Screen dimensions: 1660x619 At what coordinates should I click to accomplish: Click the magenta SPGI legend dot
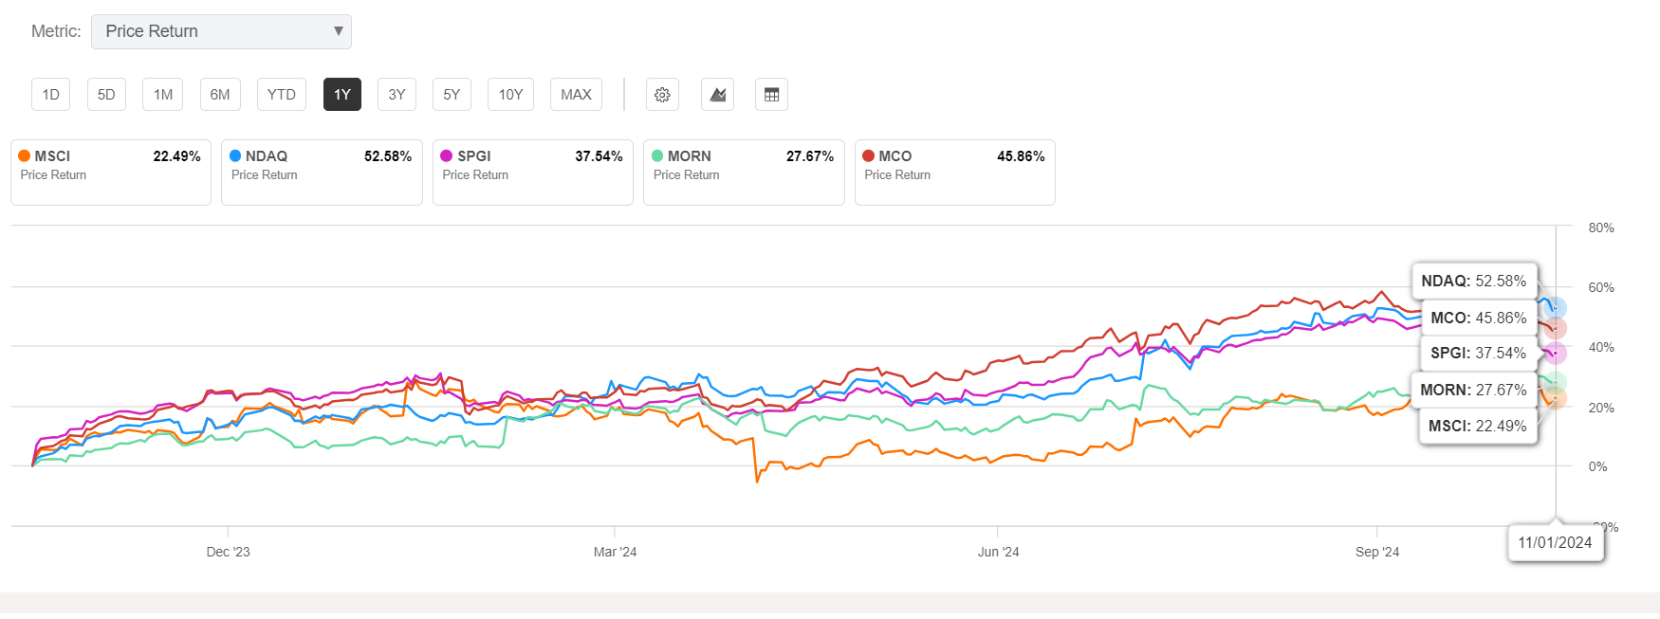pos(447,156)
